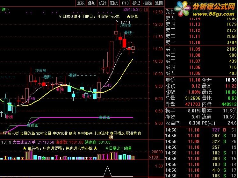This screenshot has height=178, width=238.
Task: Click the 大盘成交万手 21710.58 readout
Action: [33, 142]
